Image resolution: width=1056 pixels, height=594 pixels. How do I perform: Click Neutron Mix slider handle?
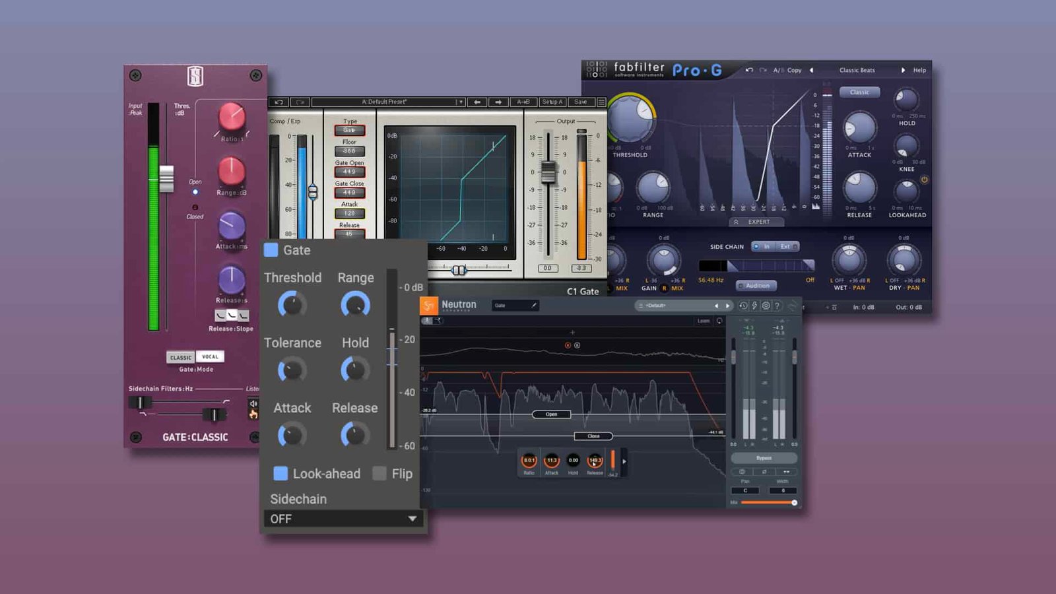coord(794,503)
